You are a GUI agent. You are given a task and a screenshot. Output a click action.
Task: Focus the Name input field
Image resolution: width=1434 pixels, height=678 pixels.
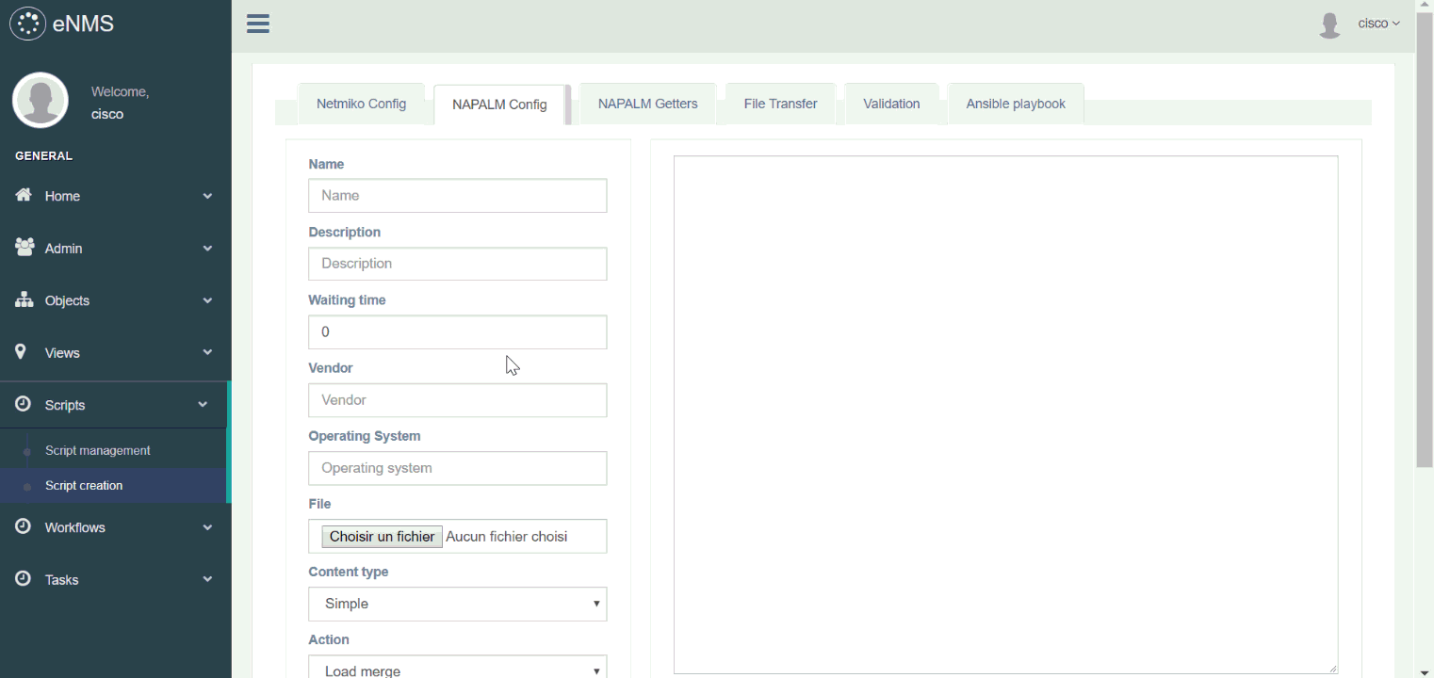coord(457,196)
